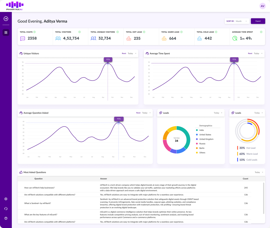
Task: Reset the Average Time Spent chart
Action: pyautogui.click(x=250, y=54)
